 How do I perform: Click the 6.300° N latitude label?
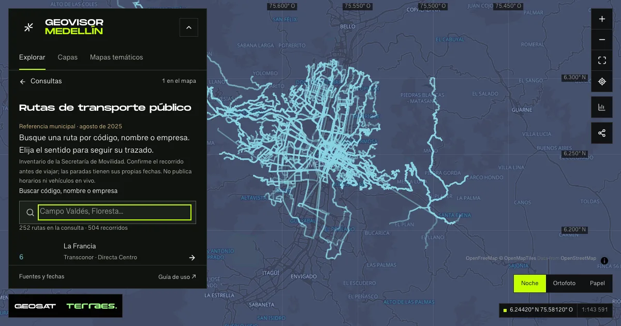coord(575,78)
